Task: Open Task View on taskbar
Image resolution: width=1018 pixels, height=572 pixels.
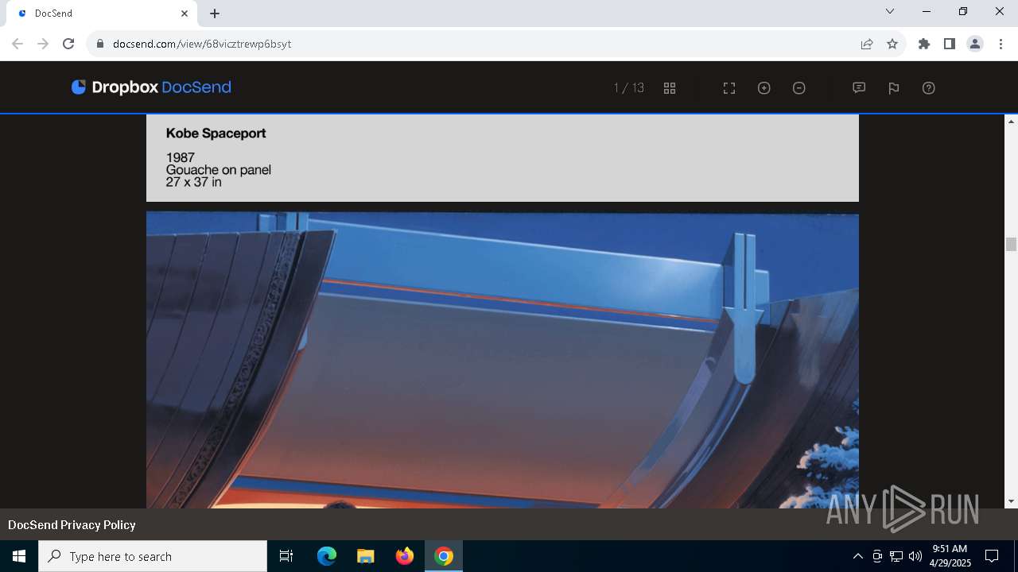Action: 286,556
